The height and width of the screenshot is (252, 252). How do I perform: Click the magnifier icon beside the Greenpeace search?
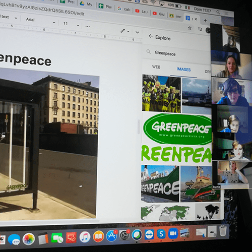click(x=149, y=51)
